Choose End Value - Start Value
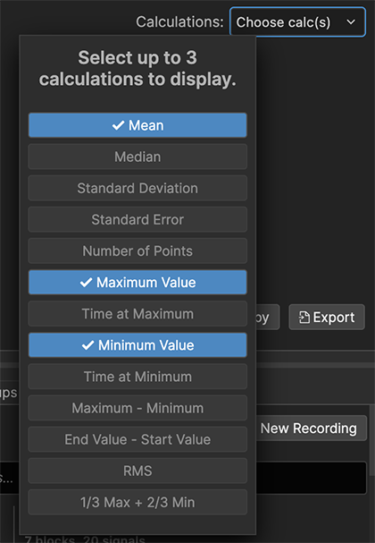375x543 pixels. click(137, 439)
